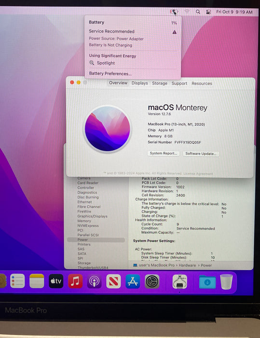Viewport: 260px width, 338px height.
Task: Select Thunderbolt/USB4 in the sidebar
Action: [x=93, y=268]
